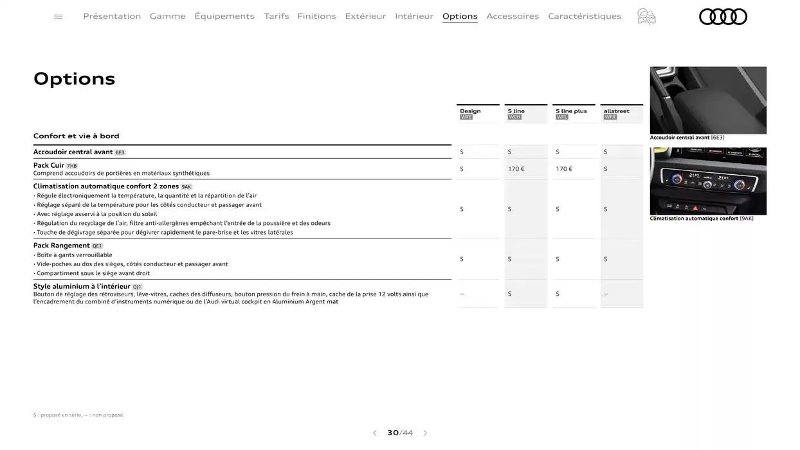Screen dimensions: 800x450
Task: Open the Extérieur tab
Action: click(365, 16)
